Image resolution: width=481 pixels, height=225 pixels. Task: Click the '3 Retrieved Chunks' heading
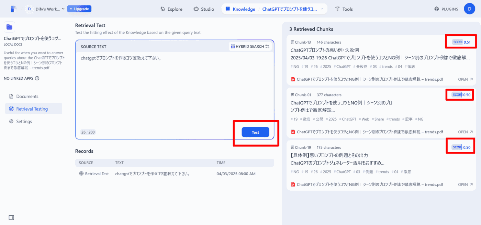click(x=311, y=29)
